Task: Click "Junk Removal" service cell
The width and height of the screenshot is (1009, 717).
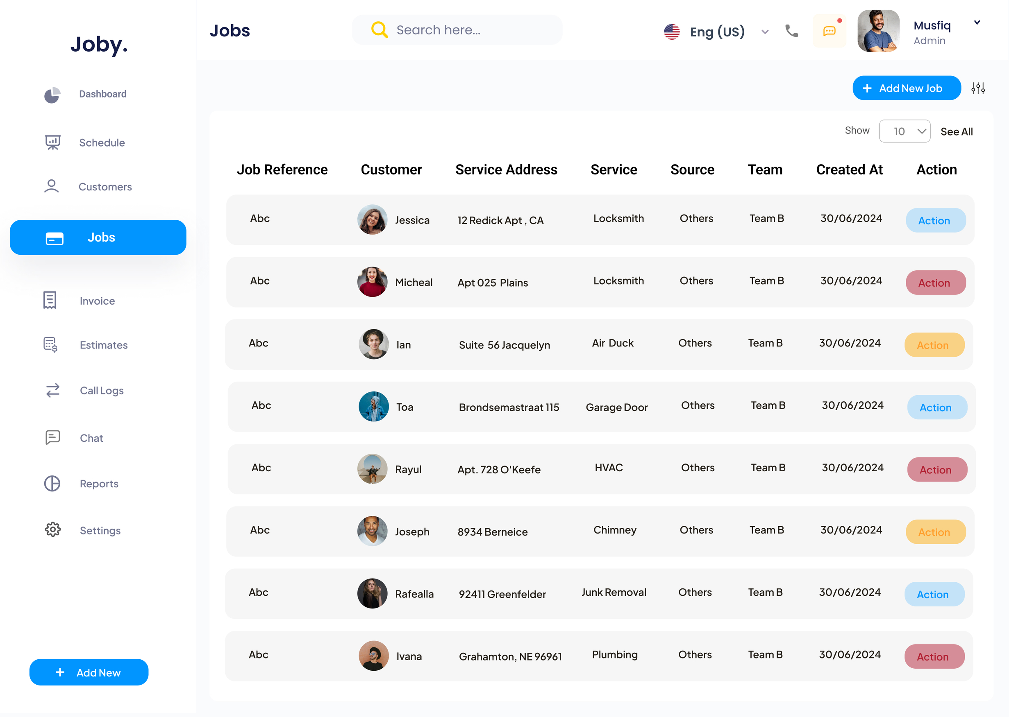Action: point(614,592)
